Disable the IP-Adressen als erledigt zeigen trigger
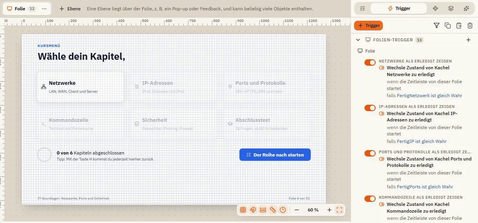Screen dimensions: 478x223 [x=370, y=108]
